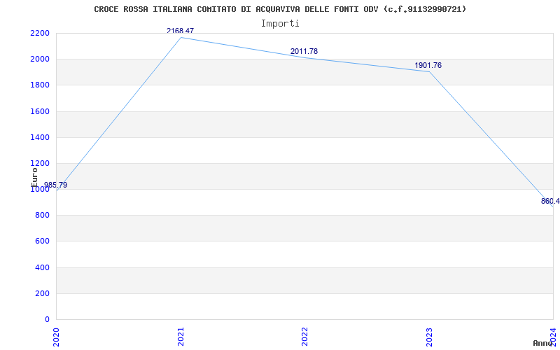Click the 0 y-axis tick label
The image size is (560, 350).
coord(47,319)
